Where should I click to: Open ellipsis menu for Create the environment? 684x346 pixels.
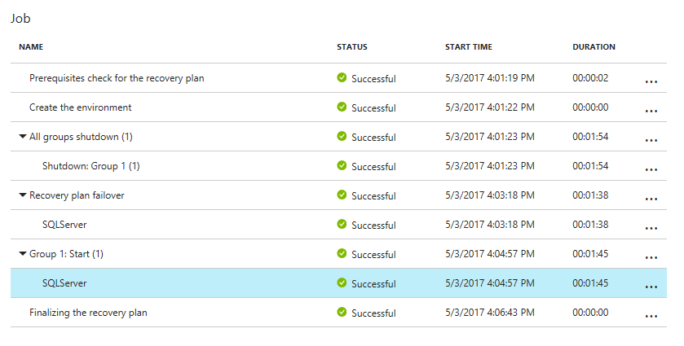[x=651, y=111]
